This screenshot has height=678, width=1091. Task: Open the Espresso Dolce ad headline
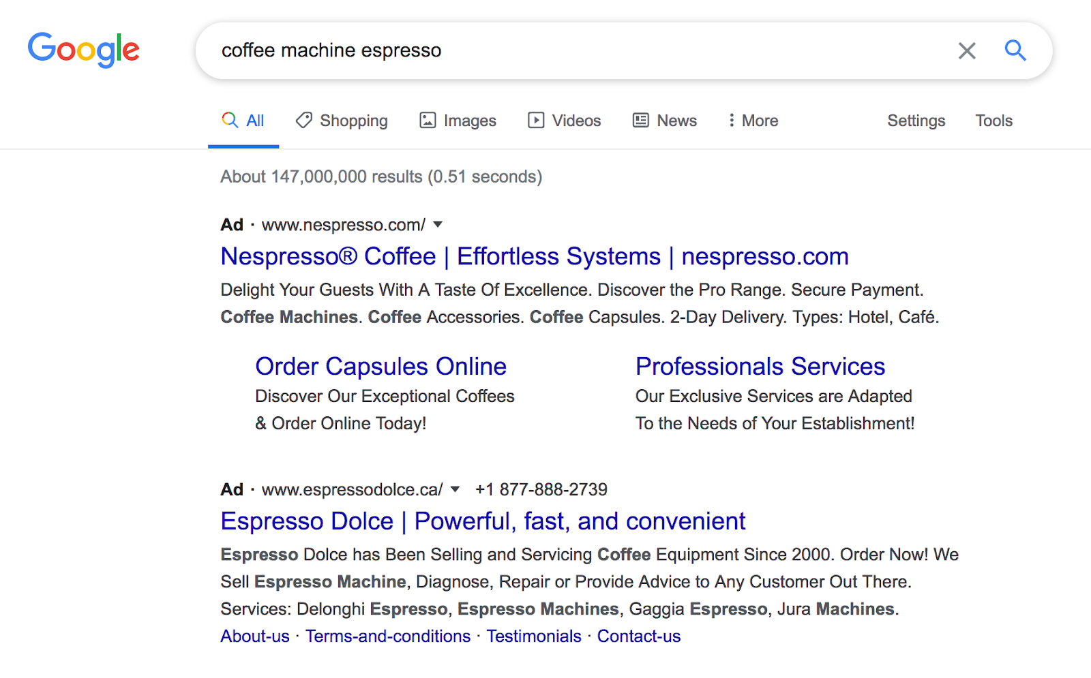coord(483,521)
